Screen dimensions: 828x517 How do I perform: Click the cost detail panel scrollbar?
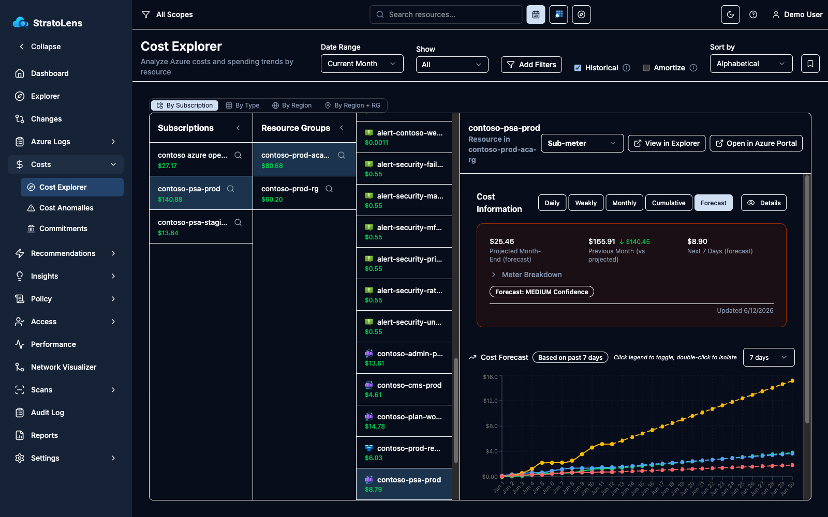807,300
